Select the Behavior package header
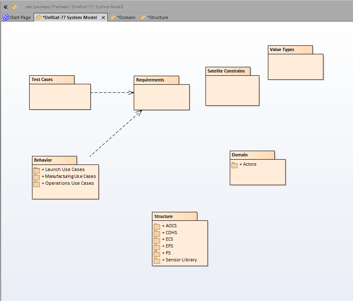Screen dimensions: 353x301 pos(54,160)
